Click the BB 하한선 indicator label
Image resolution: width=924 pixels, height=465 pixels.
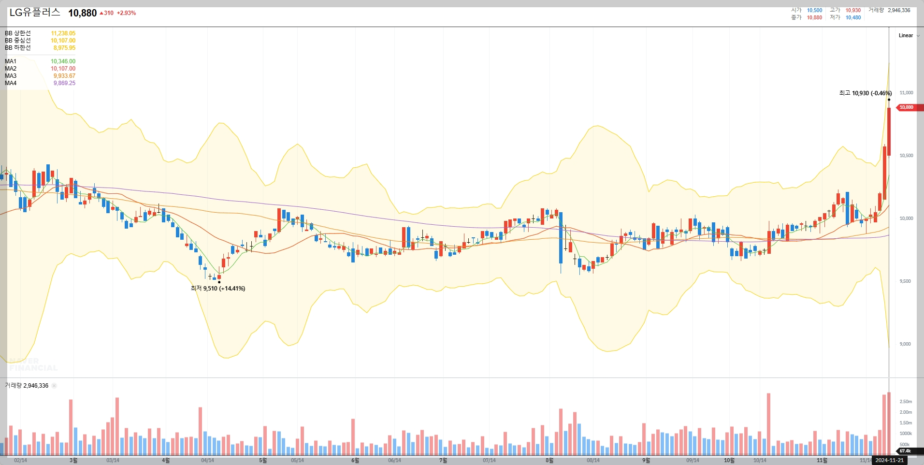pyautogui.click(x=18, y=48)
